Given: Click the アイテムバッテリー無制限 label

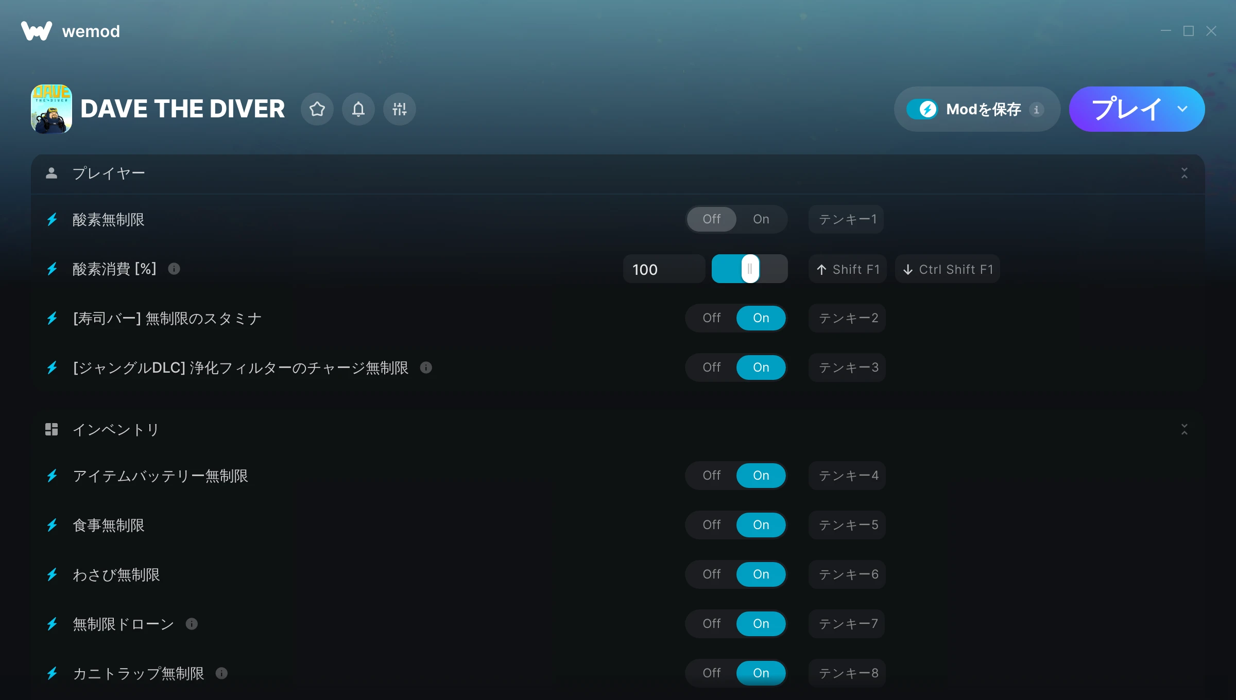Looking at the screenshot, I should pos(161,476).
